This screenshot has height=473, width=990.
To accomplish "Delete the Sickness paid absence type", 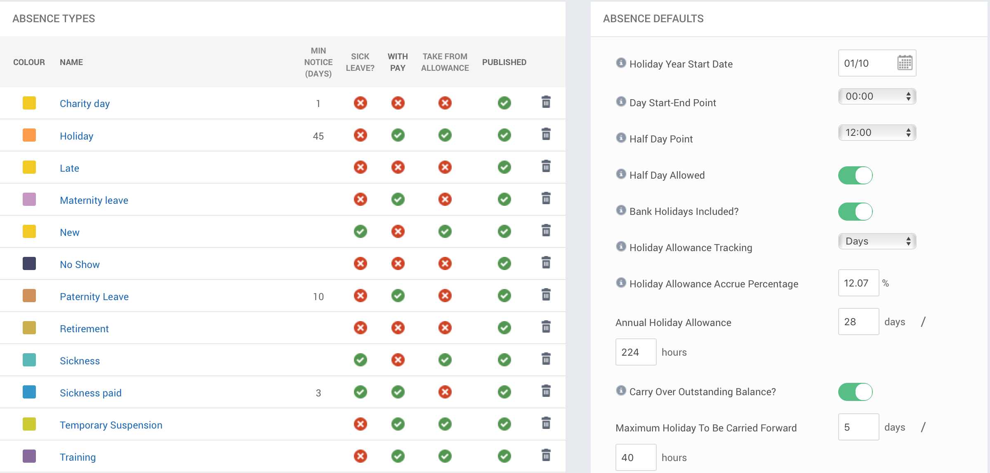I will coord(546,391).
